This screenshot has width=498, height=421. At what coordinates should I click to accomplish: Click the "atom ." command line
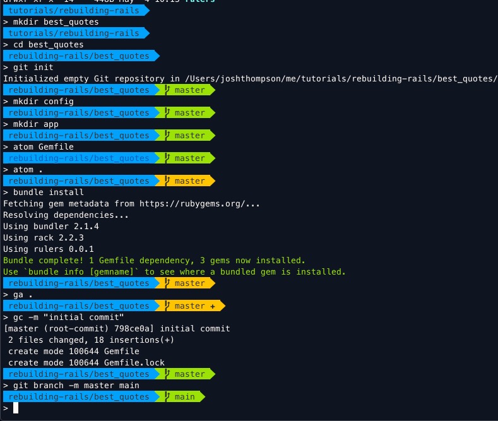[x=23, y=170]
